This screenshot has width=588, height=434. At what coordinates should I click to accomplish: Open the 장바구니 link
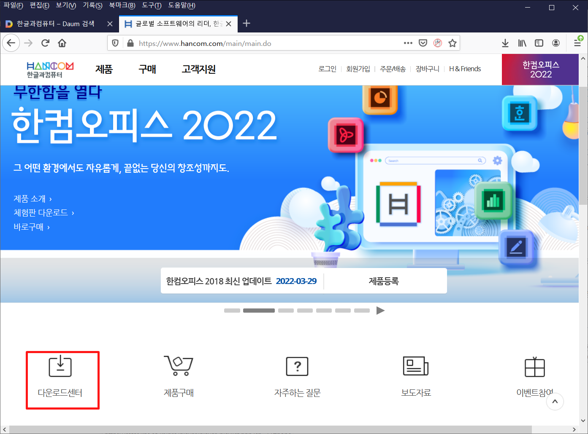(x=427, y=69)
